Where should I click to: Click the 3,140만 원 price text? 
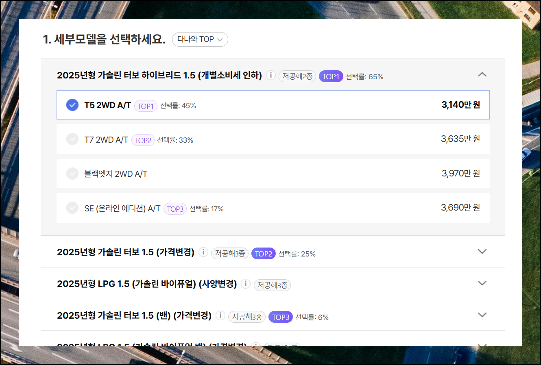point(461,105)
